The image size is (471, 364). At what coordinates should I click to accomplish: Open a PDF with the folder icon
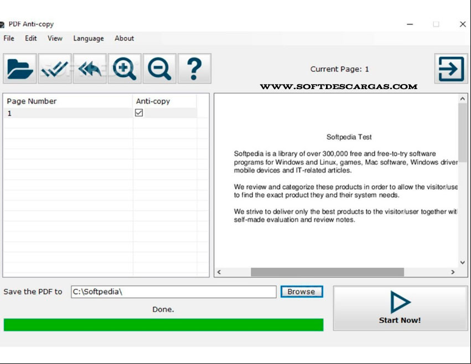pos(20,69)
